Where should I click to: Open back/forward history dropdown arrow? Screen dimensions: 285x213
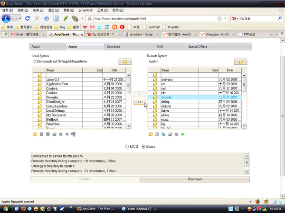[x=20, y=18]
